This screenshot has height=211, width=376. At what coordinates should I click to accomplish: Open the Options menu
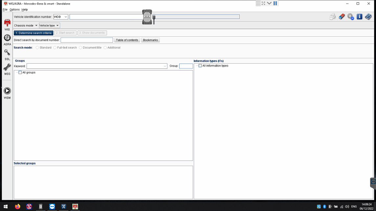point(14,10)
